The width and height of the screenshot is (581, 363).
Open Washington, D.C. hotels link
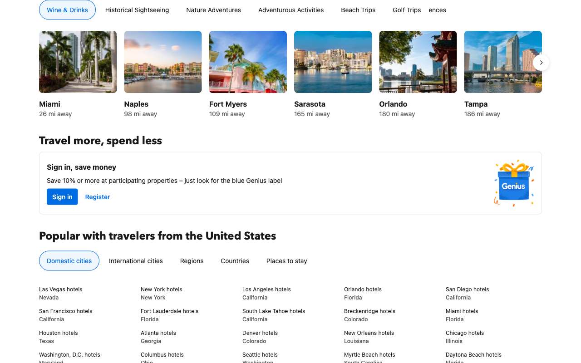[69, 355]
